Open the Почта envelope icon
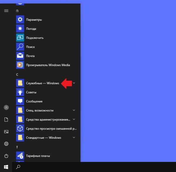 pyautogui.click(x=20, y=56)
